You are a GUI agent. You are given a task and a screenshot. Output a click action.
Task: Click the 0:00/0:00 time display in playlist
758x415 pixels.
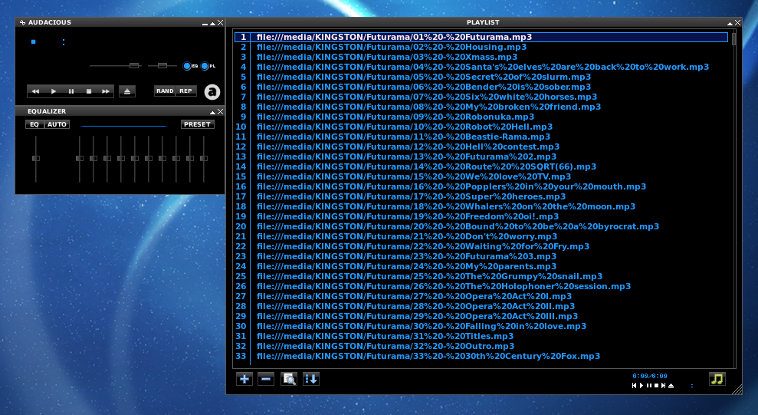[650, 376]
